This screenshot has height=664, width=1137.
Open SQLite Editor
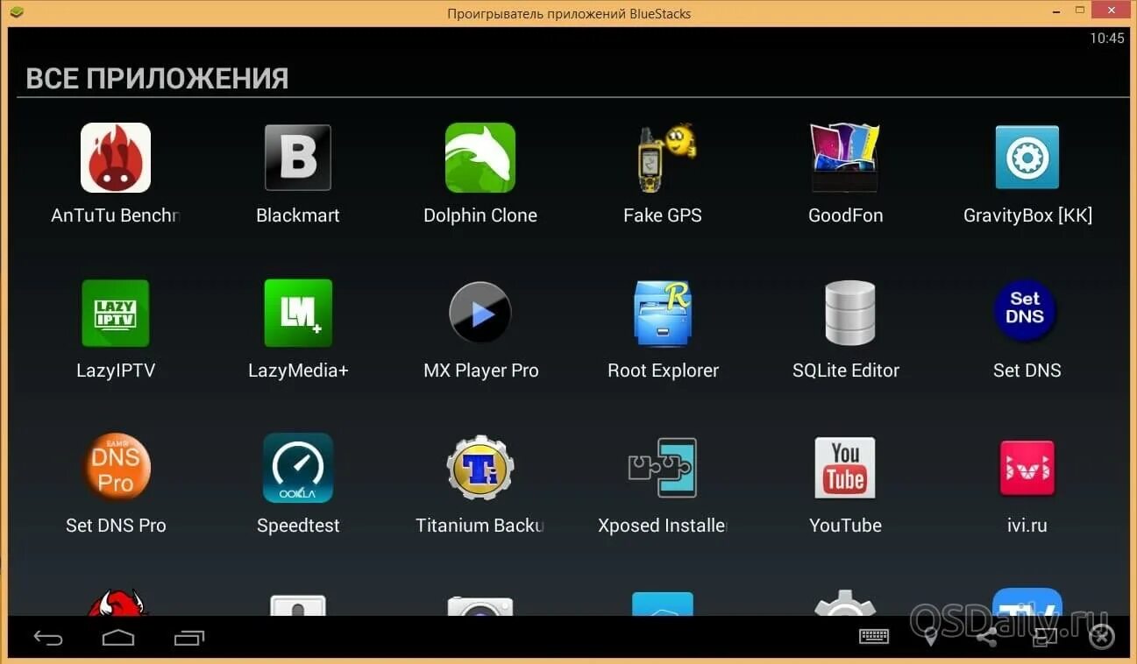[849, 313]
